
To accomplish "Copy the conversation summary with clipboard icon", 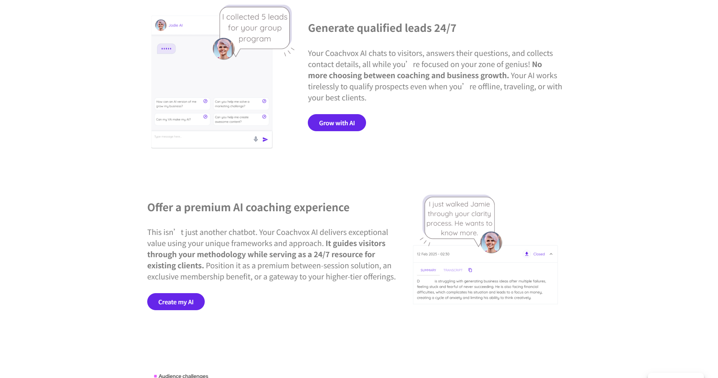I will (470, 270).
